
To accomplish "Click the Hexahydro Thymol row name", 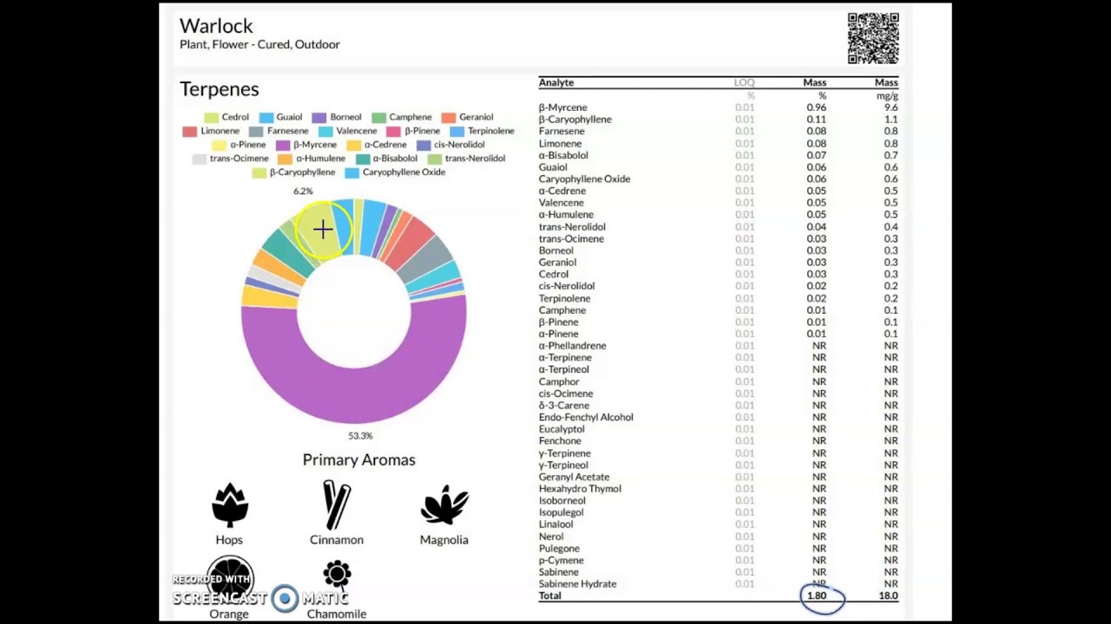I will click(581, 489).
